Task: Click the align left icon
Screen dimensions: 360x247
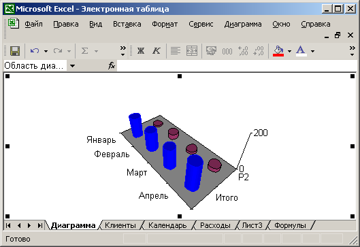Action: (x=176, y=51)
